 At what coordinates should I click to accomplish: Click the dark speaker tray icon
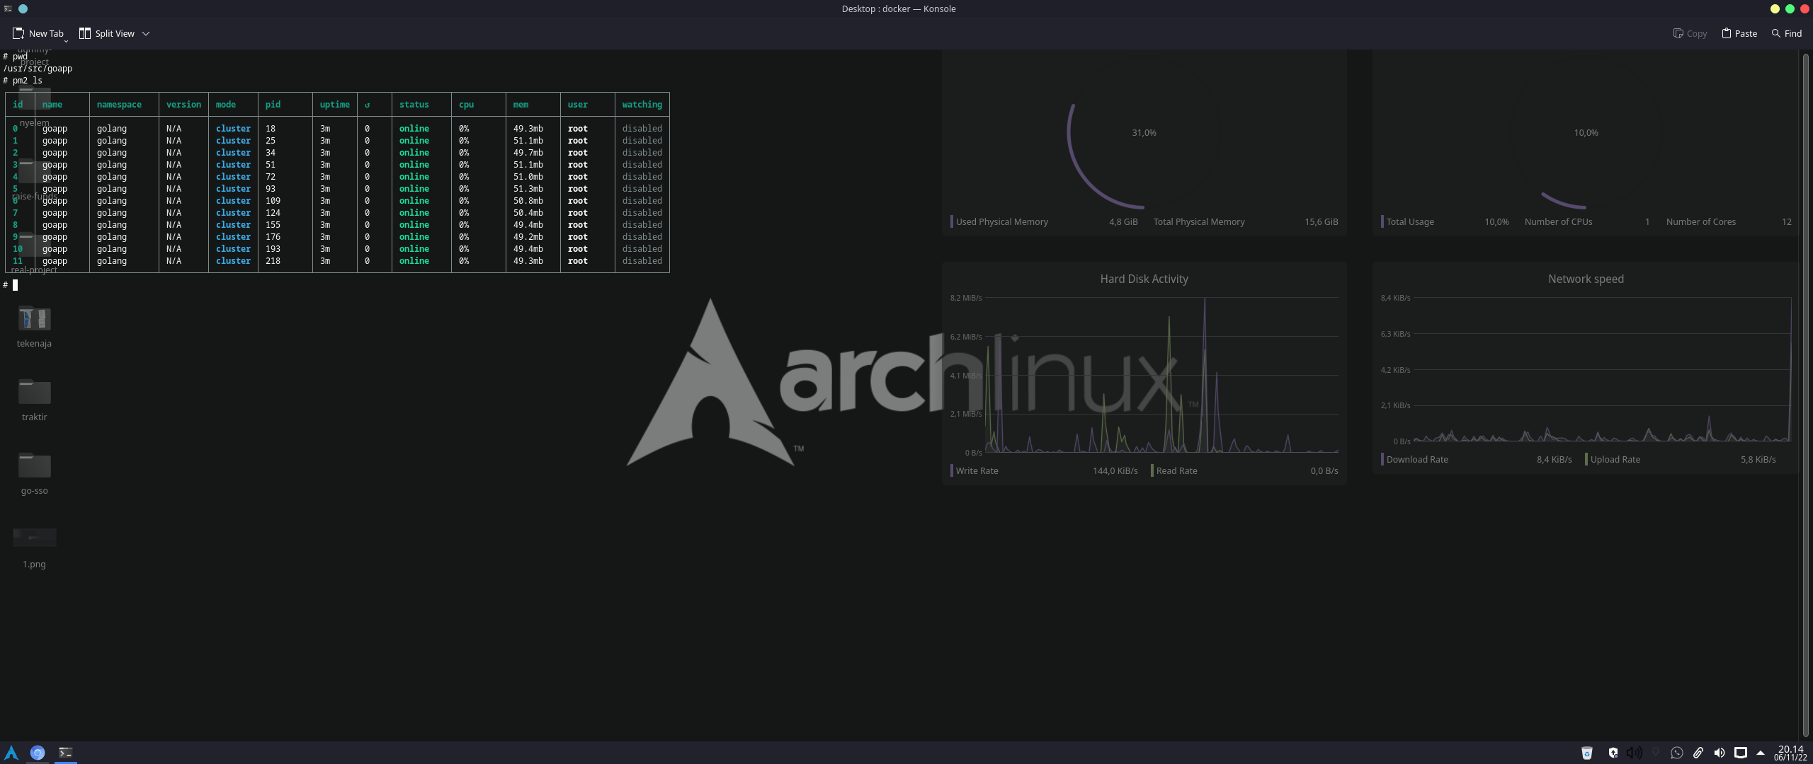[x=1634, y=753]
